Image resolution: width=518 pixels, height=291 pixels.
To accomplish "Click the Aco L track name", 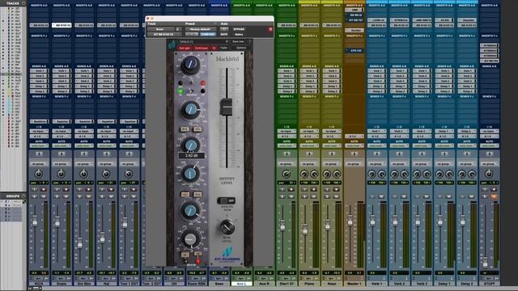I will tap(241, 284).
